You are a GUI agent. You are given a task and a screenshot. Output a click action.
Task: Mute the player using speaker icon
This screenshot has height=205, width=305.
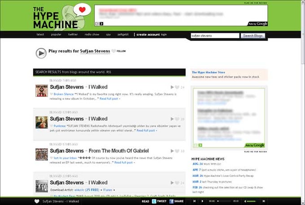coord(245,201)
